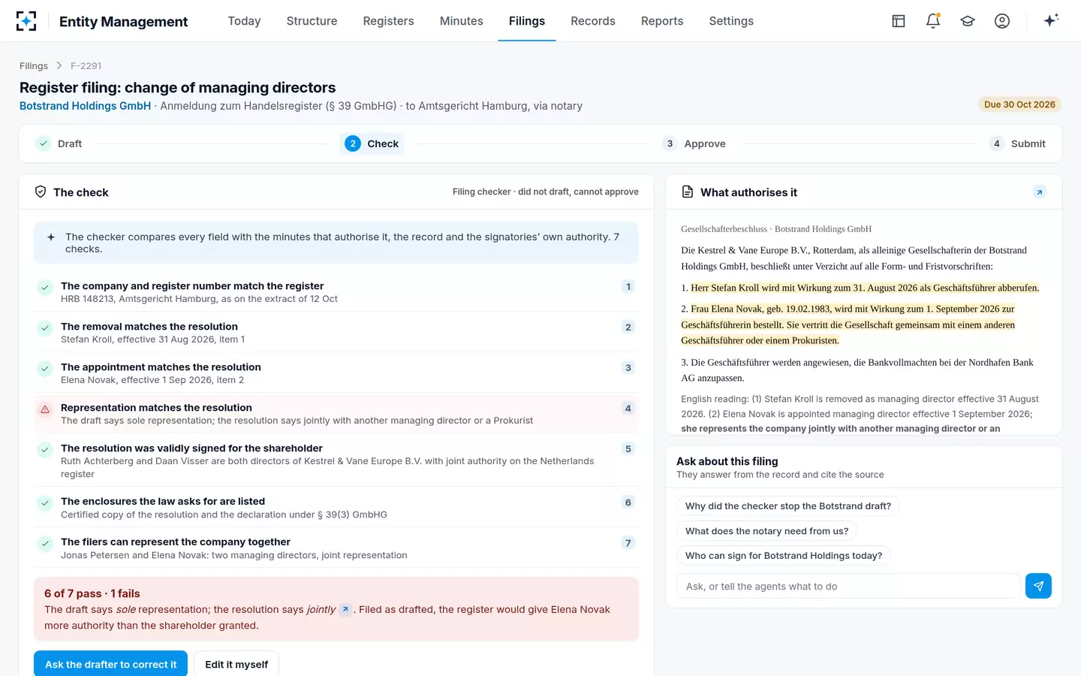Go back to Filings breadcrumb
Image resolution: width=1081 pixels, height=676 pixels.
pos(34,66)
